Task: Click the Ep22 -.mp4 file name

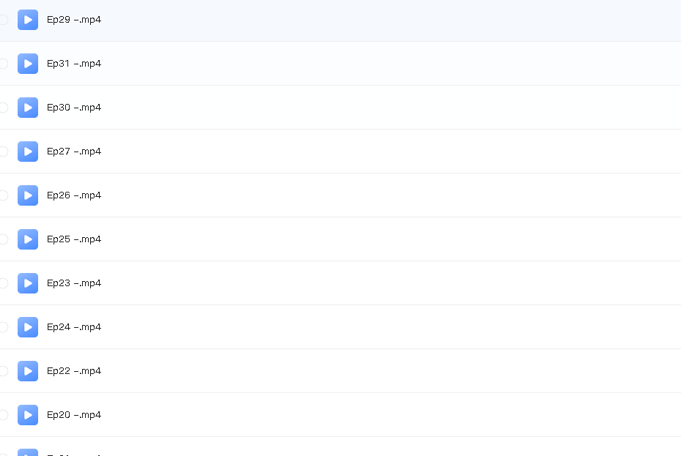Action: pos(74,371)
